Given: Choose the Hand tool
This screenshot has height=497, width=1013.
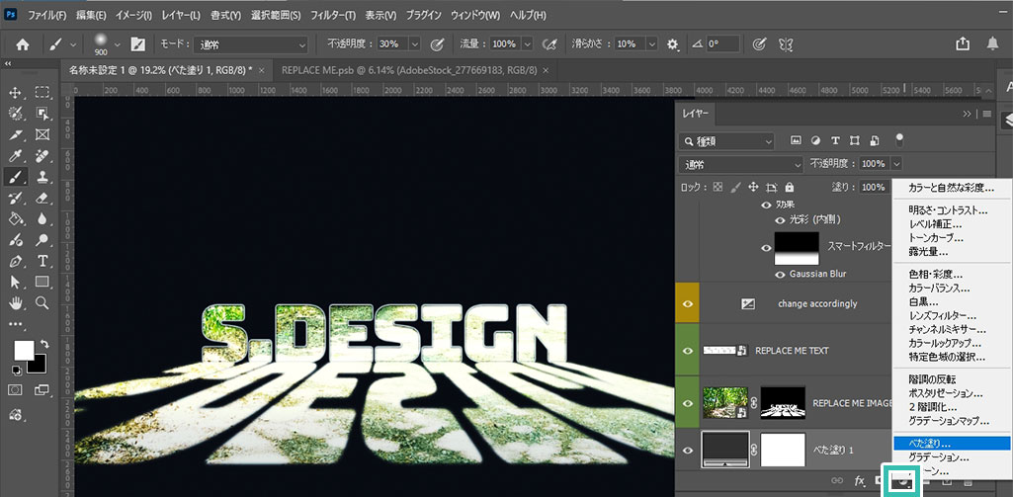Looking at the screenshot, I should (x=16, y=303).
